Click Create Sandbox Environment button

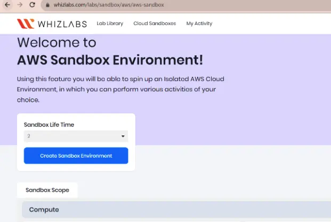[76, 155]
